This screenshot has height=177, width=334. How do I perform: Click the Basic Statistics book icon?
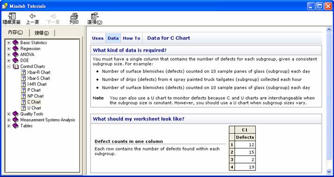point(16,43)
